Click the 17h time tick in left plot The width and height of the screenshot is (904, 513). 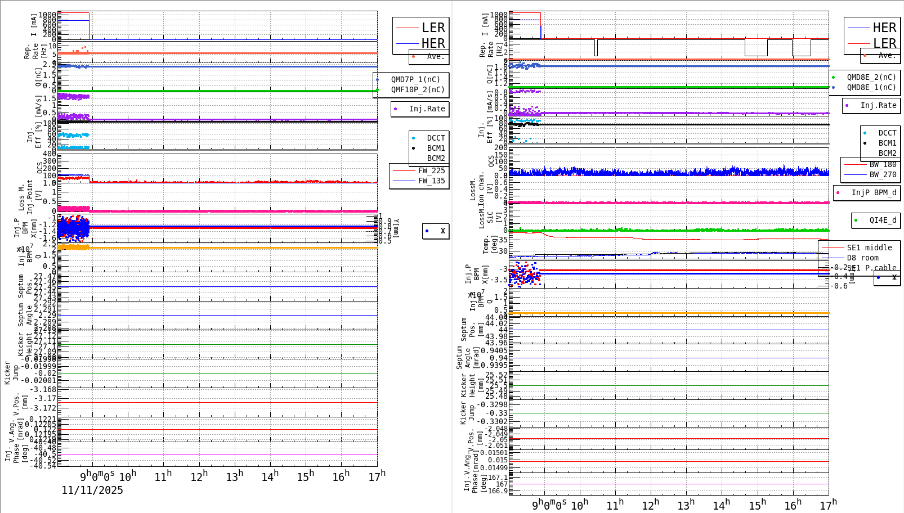point(377,476)
